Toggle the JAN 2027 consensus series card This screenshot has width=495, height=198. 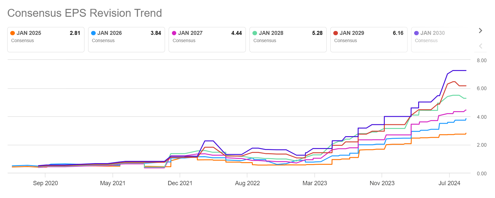(207, 39)
